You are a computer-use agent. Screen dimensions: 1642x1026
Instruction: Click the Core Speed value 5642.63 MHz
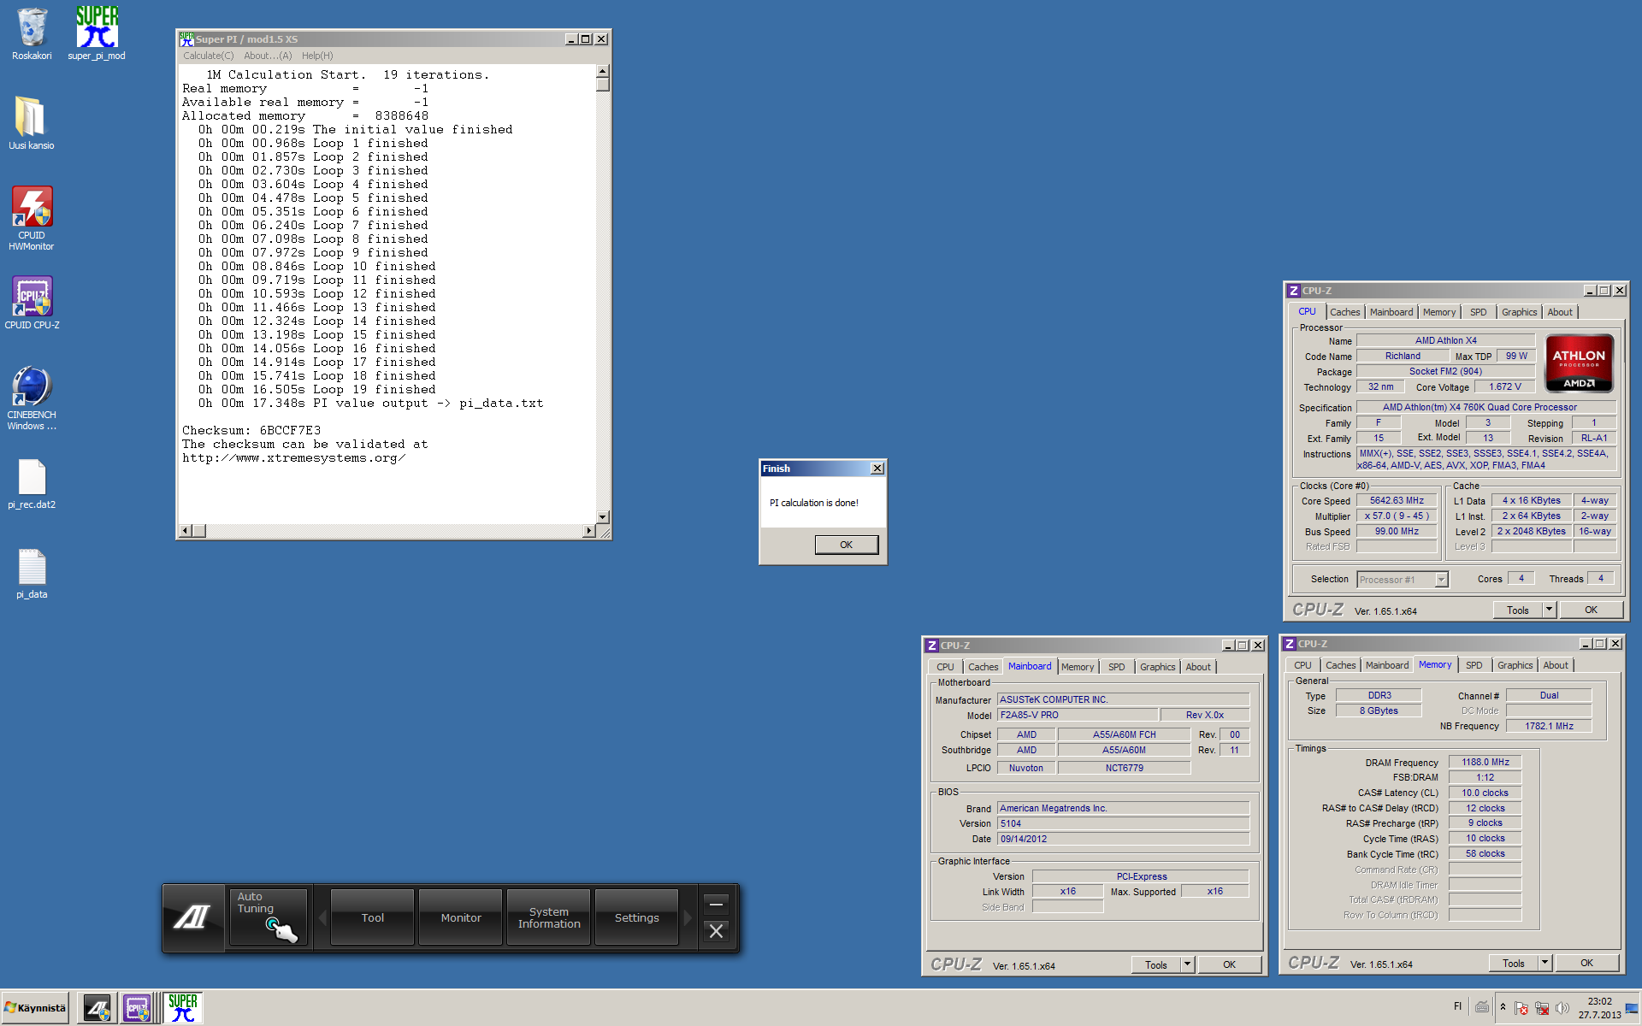(1397, 501)
